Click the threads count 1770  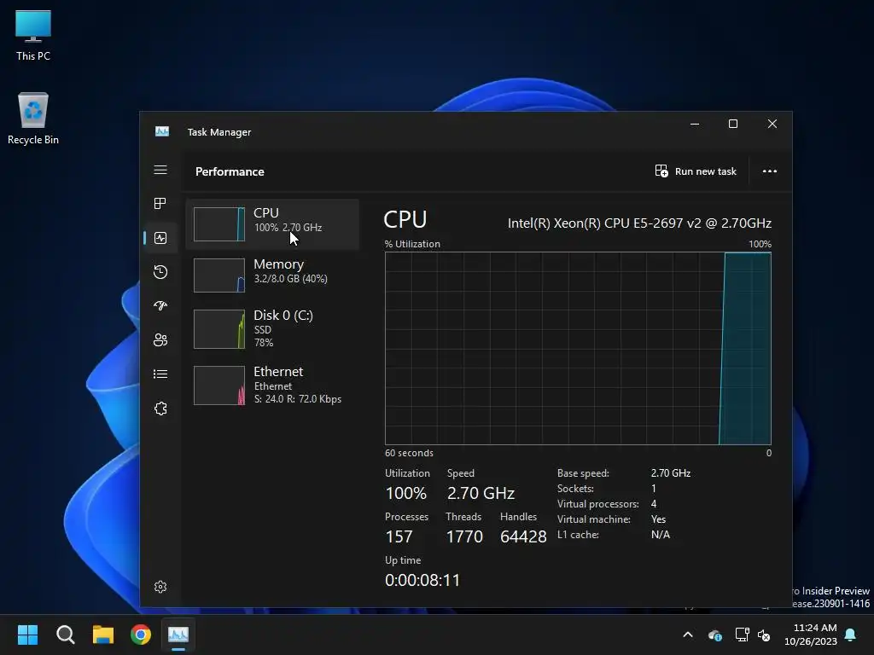pos(464,536)
